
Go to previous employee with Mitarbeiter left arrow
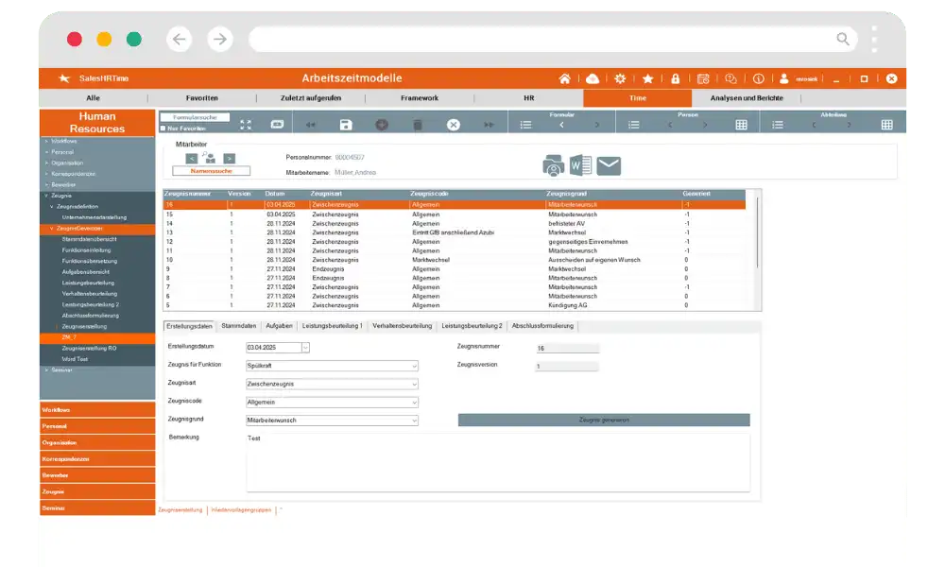(x=191, y=159)
